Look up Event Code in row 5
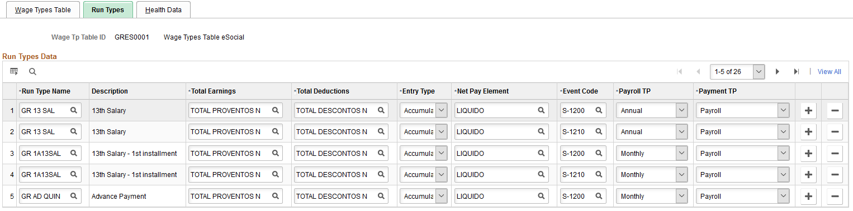 (x=599, y=196)
